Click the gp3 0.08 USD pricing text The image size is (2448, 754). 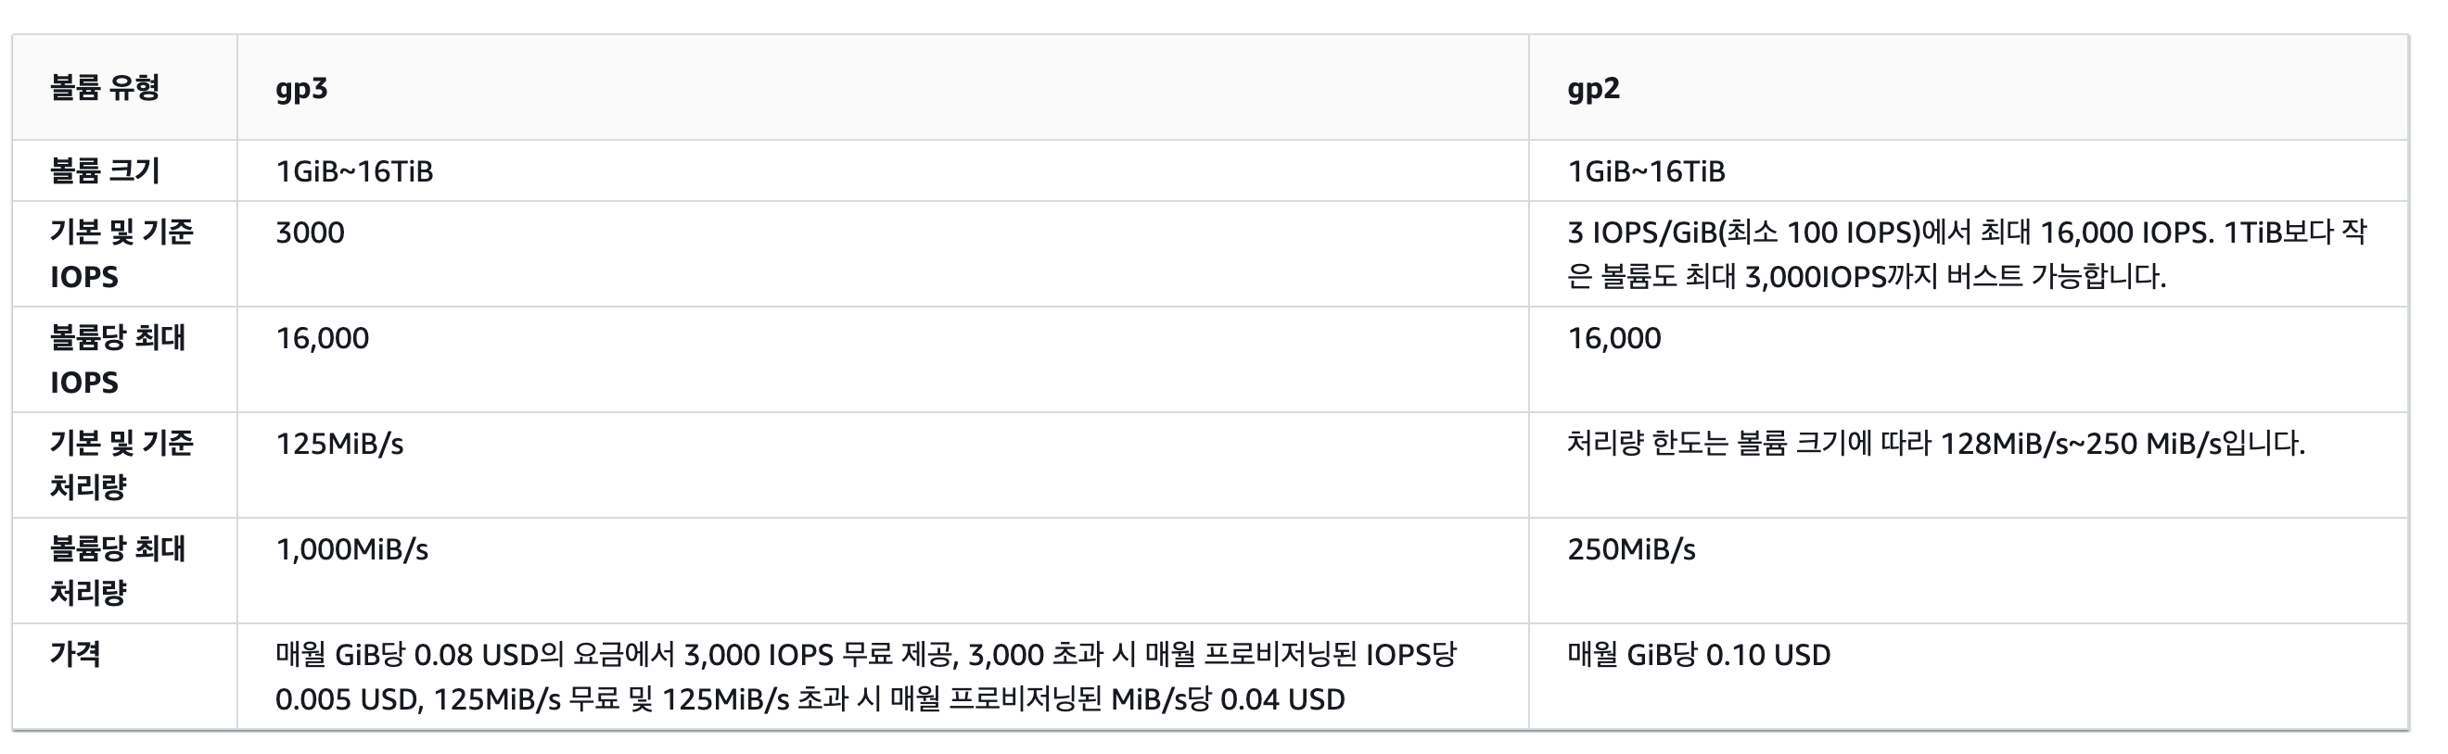tap(865, 676)
